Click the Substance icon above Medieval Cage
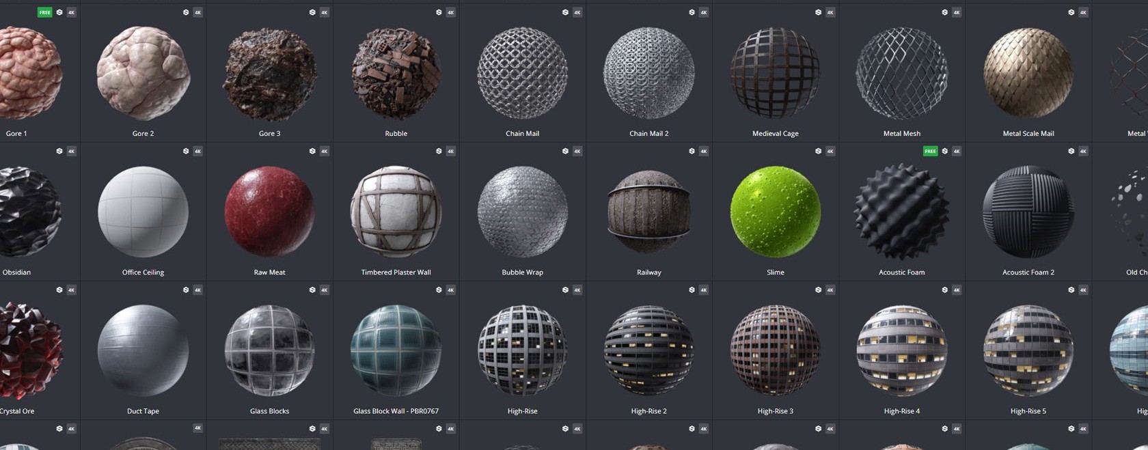The width and height of the screenshot is (1148, 450). [818, 12]
